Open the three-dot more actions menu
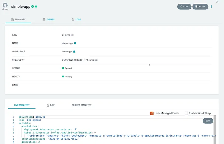This screenshot has height=144, width=224. [x=211, y=7]
